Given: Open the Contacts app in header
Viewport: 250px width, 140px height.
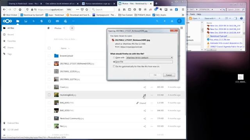Looking at the screenshot, I should coord(65,21).
